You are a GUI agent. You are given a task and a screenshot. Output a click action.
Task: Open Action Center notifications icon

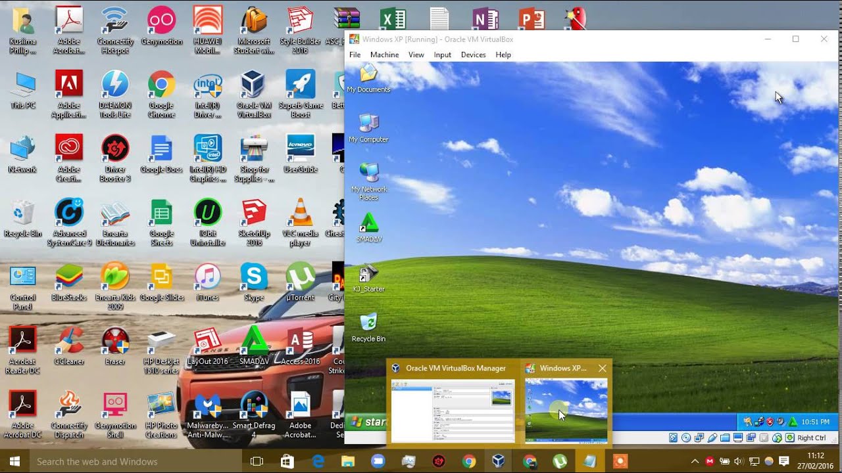coord(783,461)
